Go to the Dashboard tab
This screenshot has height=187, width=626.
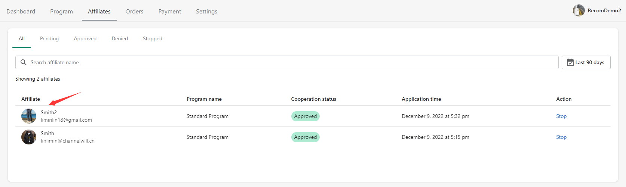21,12
